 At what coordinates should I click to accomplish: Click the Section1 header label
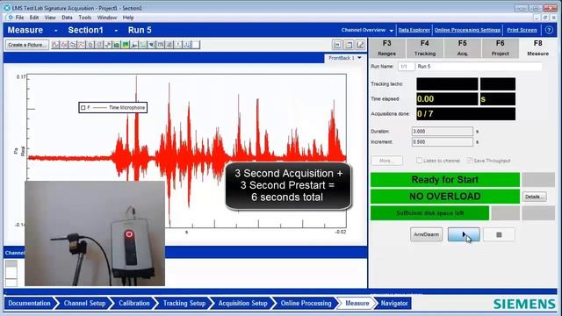point(86,30)
